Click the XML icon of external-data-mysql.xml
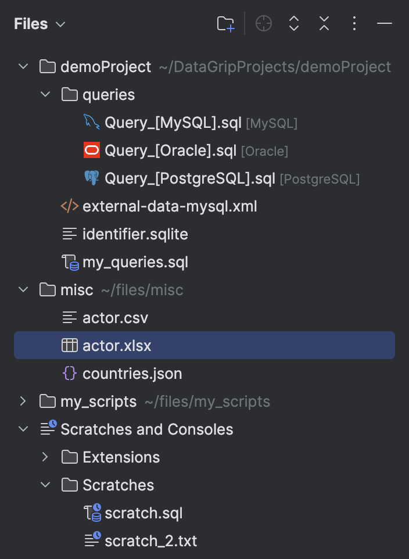 coord(69,206)
